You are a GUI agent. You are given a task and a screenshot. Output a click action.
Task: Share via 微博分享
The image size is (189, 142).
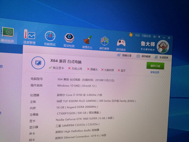click(x=124, y=55)
